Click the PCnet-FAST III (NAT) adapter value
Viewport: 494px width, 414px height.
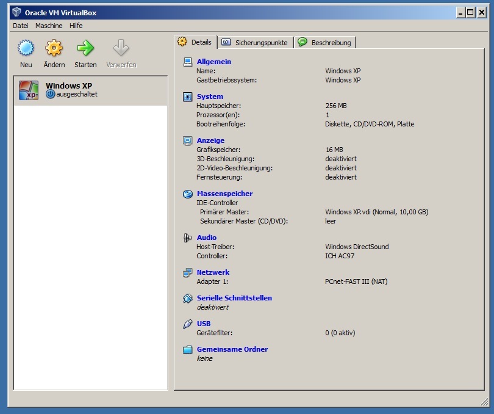[356, 281]
